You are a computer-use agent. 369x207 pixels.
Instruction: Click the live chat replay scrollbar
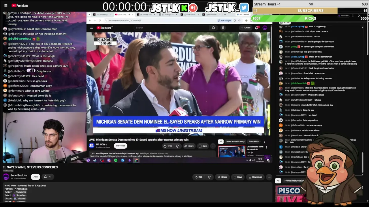coord(363,162)
